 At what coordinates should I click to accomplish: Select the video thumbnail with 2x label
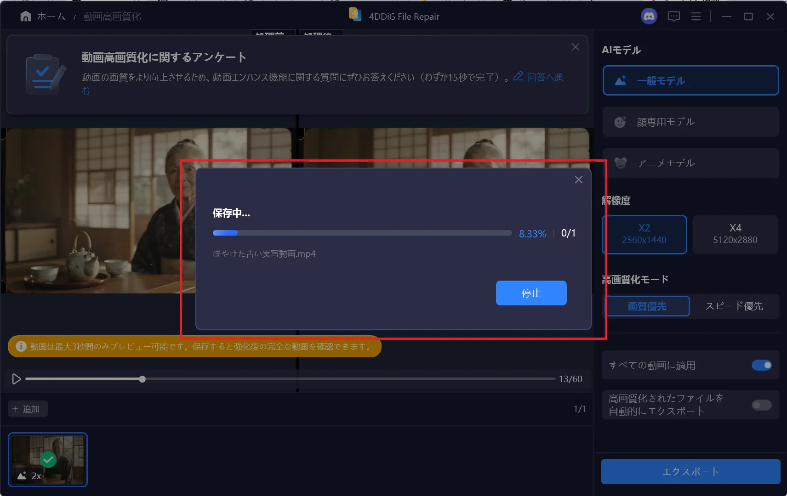tap(48, 459)
